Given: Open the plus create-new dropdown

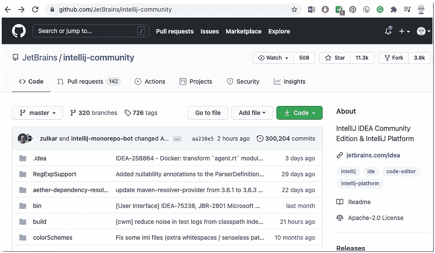Looking at the screenshot, I should coord(404,31).
